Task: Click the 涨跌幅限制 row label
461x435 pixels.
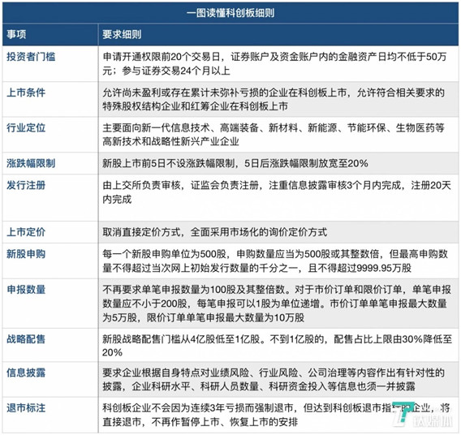Action: coord(31,163)
